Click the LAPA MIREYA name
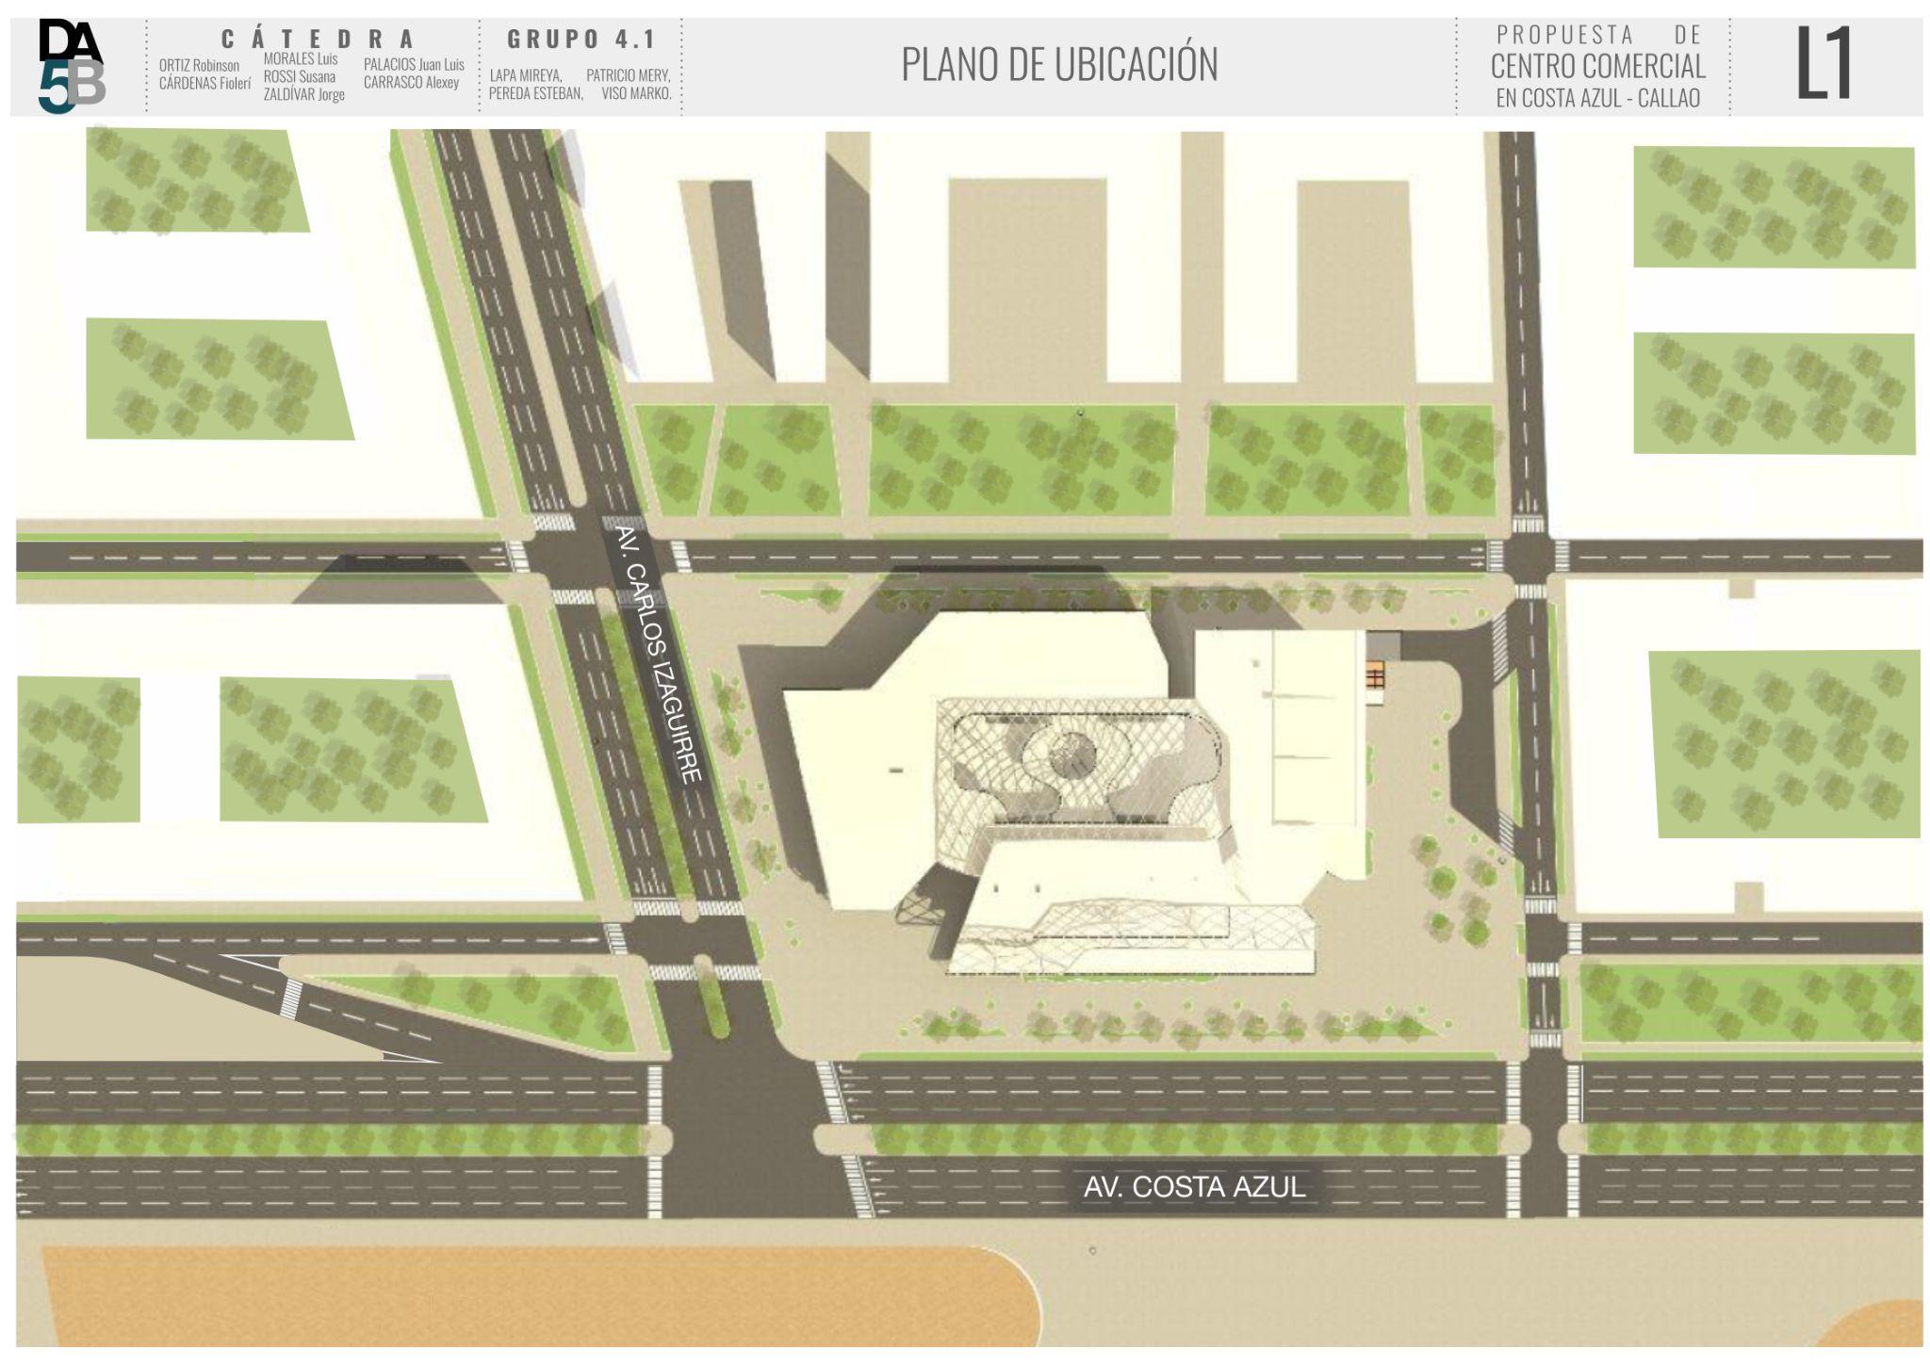The width and height of the screenshot is (1930, 1364). [x=525, y=75]
